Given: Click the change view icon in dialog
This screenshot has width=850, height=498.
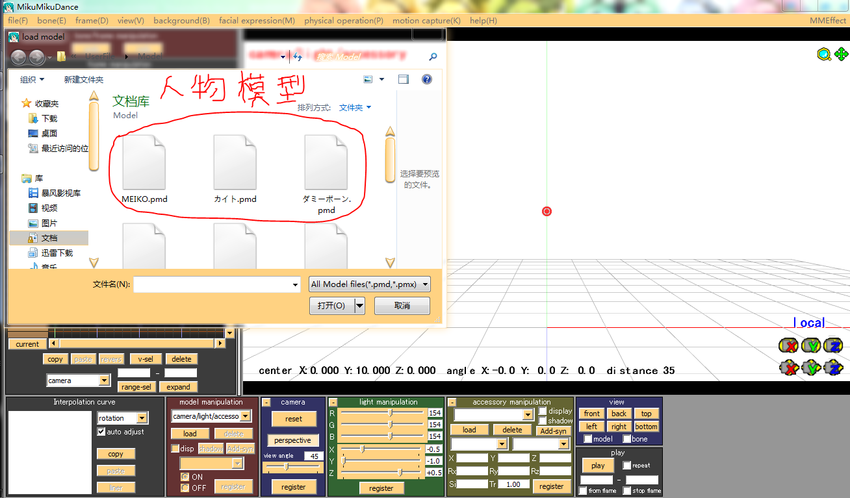Looking at the screenshot, I should pyautogui.click(x=368, y=79).
